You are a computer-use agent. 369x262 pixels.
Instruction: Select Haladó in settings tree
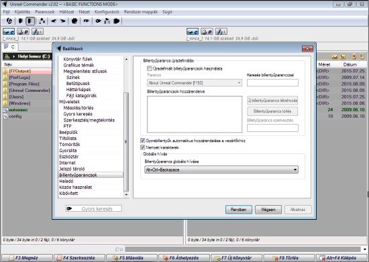click(x=66, y=181)
